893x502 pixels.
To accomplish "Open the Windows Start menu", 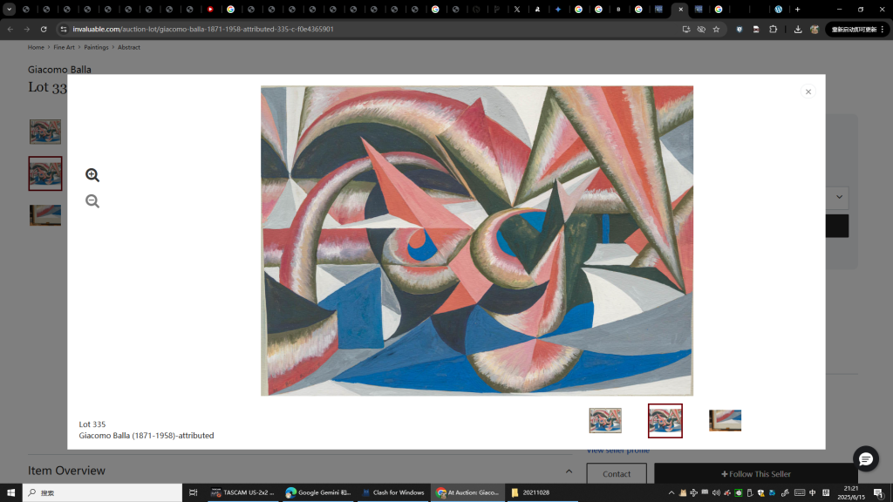I will (10, 492).
